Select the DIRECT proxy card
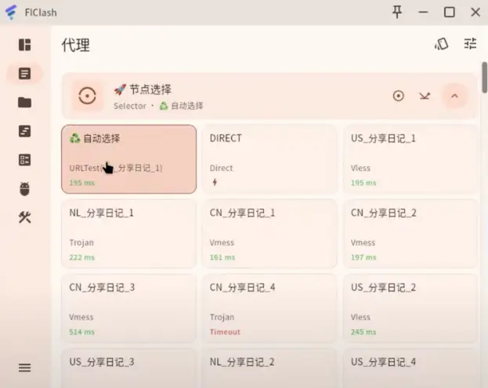488x388 pixels. click(x=269, y=159)
